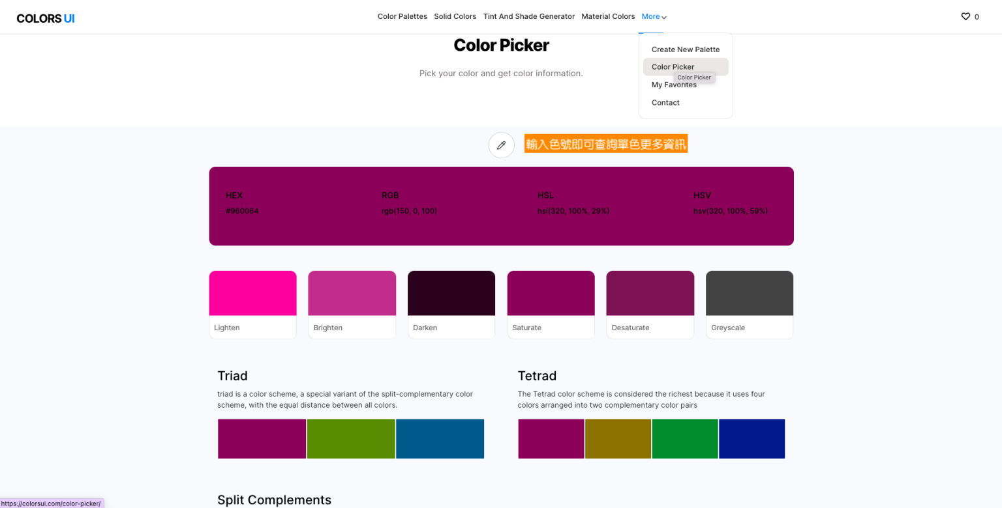Select the Darken color variation
This screenshot has height=508, width=1002.
[451, 292]
